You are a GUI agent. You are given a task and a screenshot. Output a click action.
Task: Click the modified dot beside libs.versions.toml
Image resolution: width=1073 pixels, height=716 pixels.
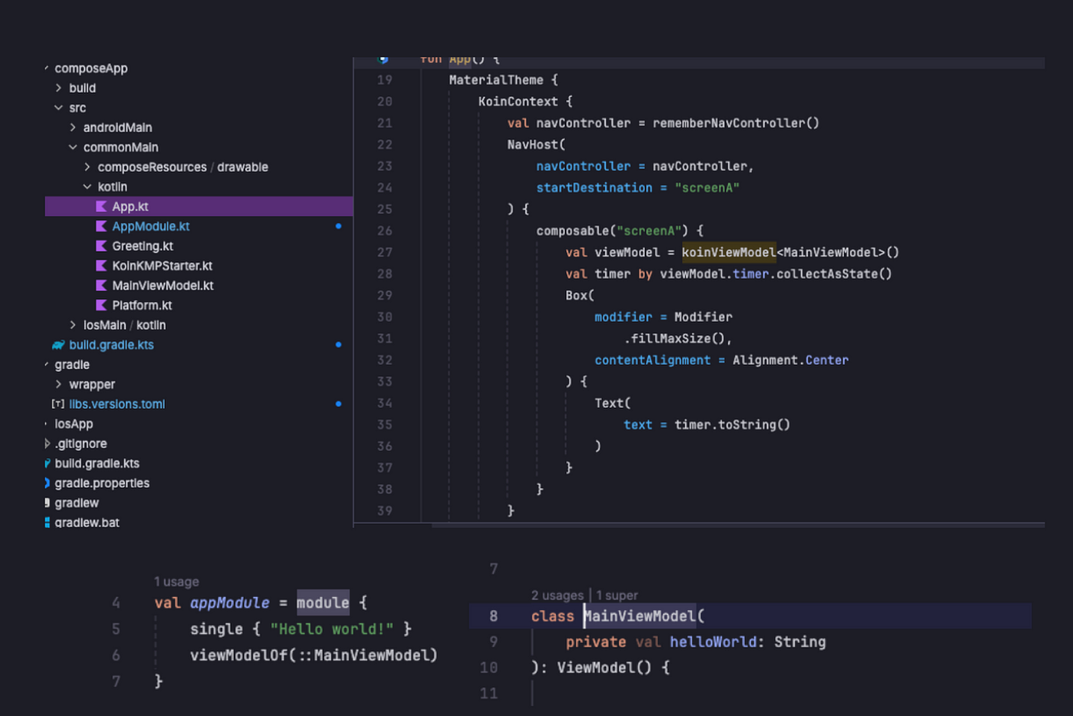click(338, 404)
